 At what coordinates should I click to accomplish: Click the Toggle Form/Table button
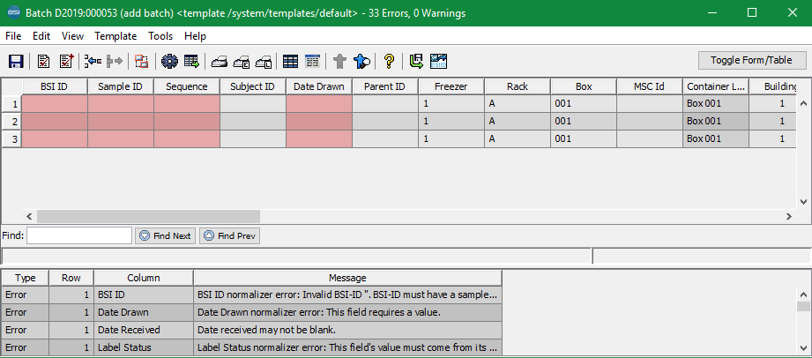pyautogui.click(x=752, y=60)
